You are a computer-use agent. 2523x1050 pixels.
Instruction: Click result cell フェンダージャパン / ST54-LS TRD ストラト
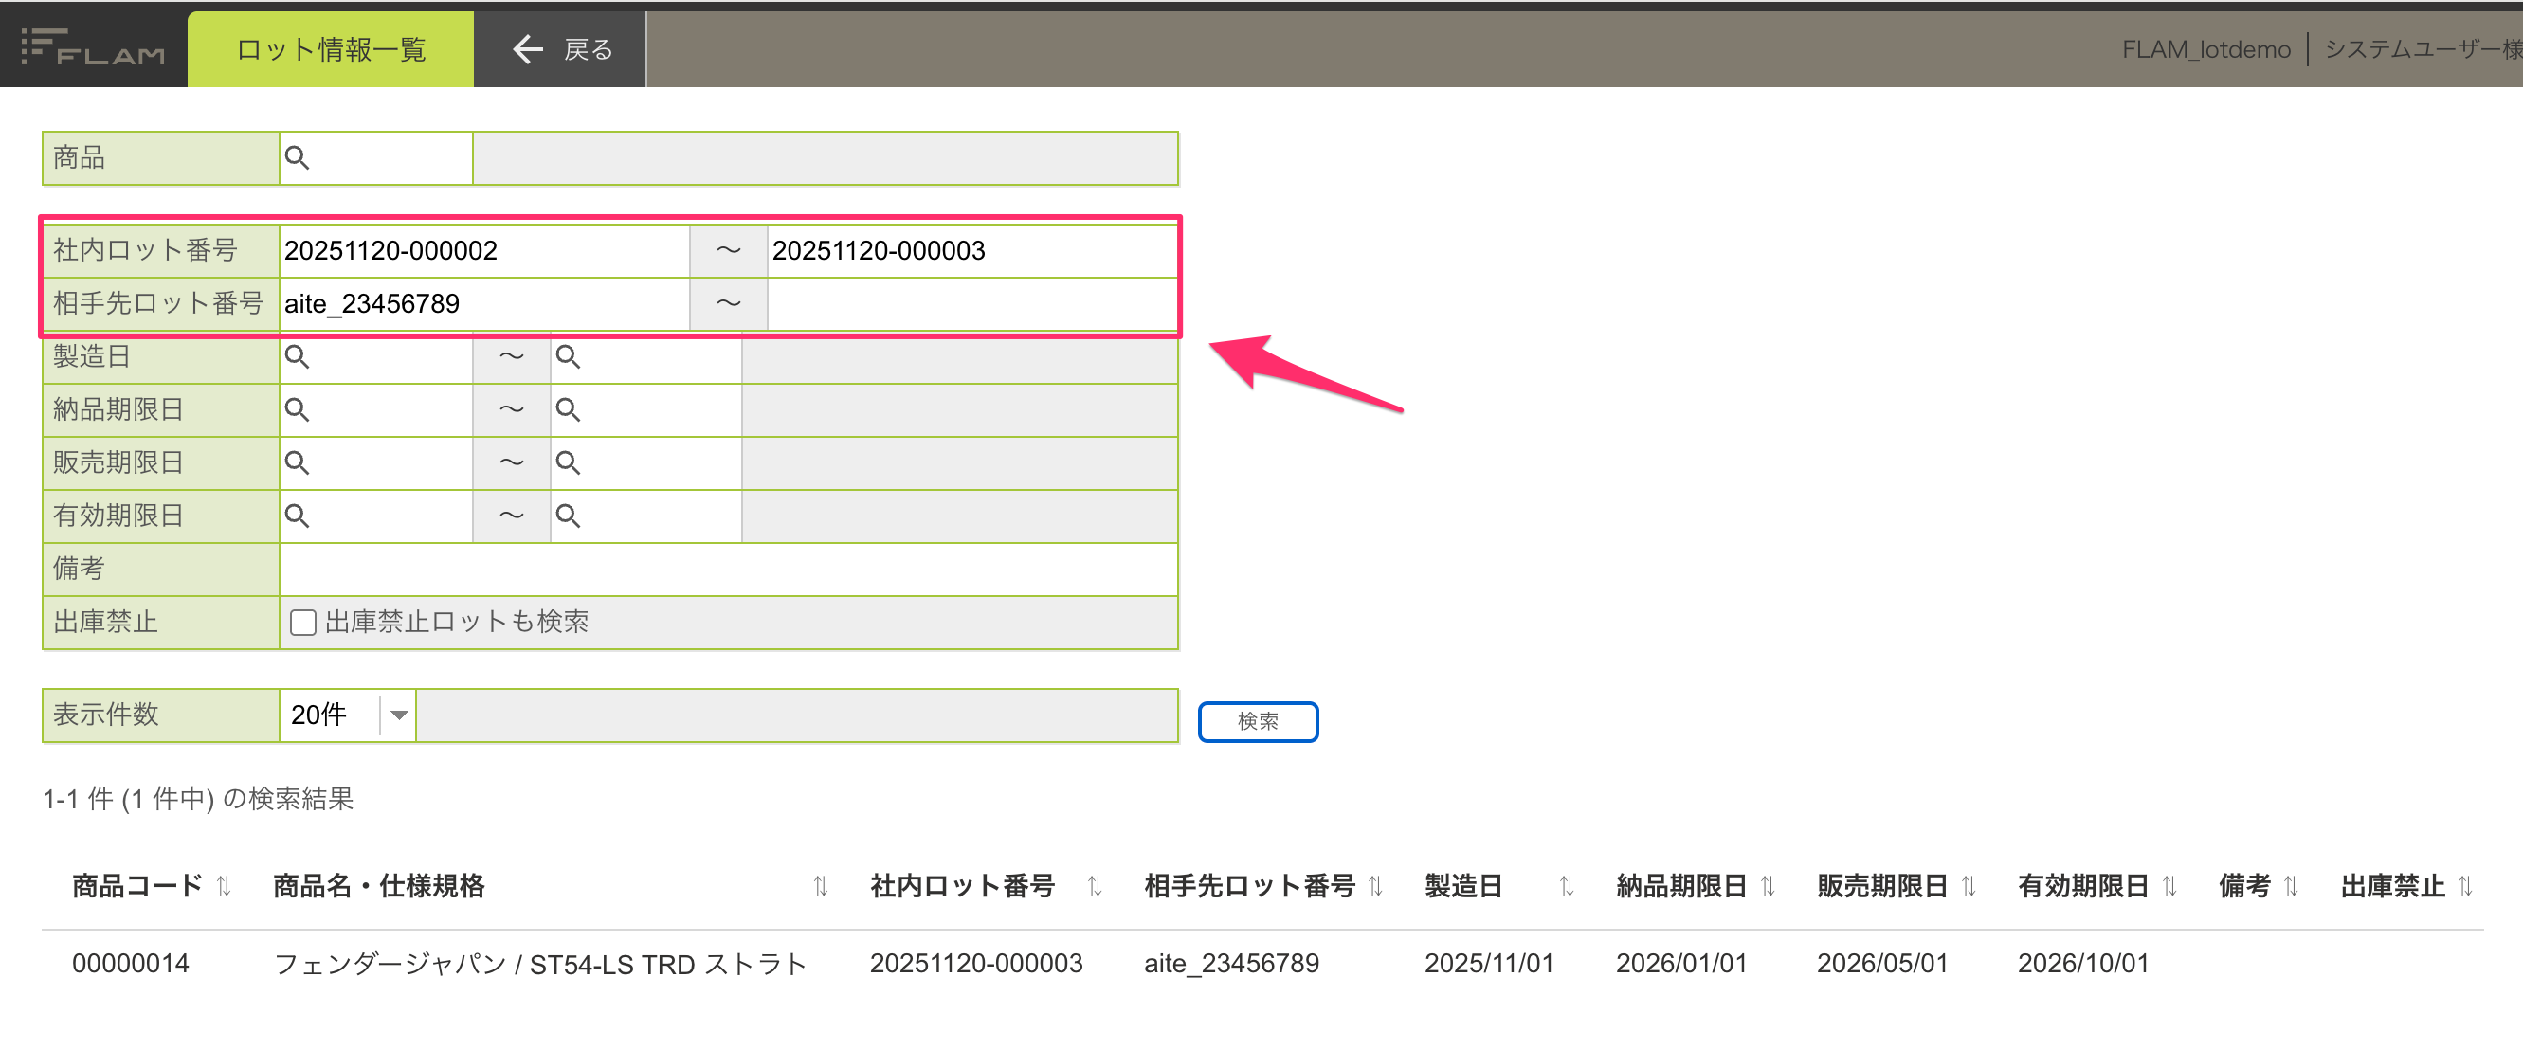[539, 964]
